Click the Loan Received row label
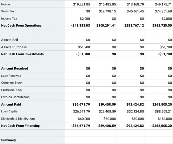The image size is (173, 144). pyautogui.click(x=11, y=76)
